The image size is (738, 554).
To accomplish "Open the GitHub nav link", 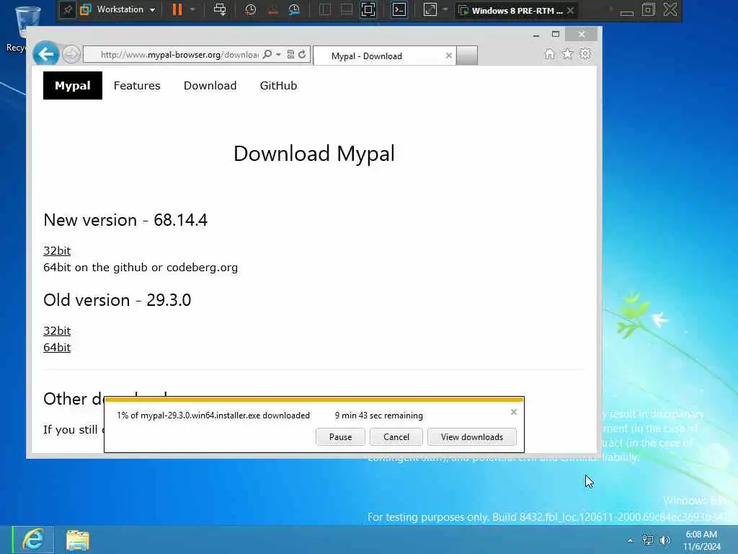I will pyautogui.click(x=279, y=86).
